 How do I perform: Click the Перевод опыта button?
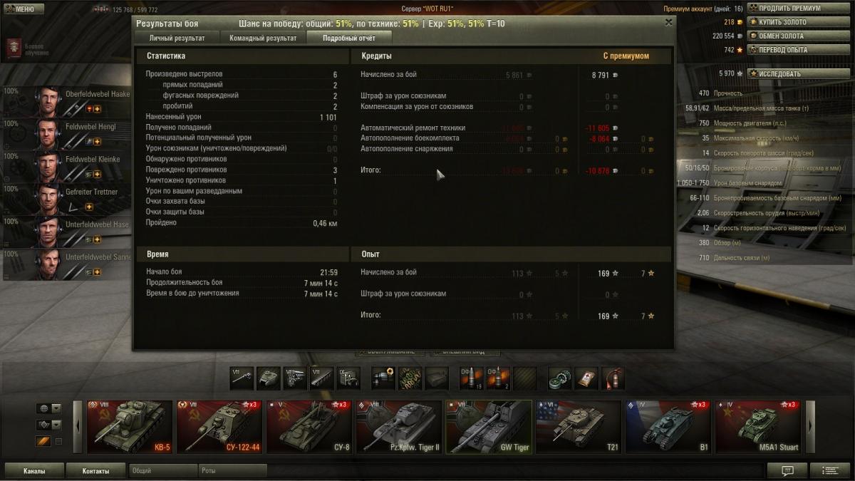798,50
